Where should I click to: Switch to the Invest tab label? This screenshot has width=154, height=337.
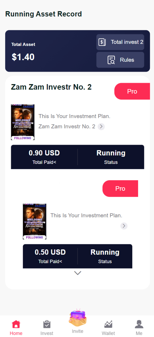pyautogui.click(x=47, y=333)
